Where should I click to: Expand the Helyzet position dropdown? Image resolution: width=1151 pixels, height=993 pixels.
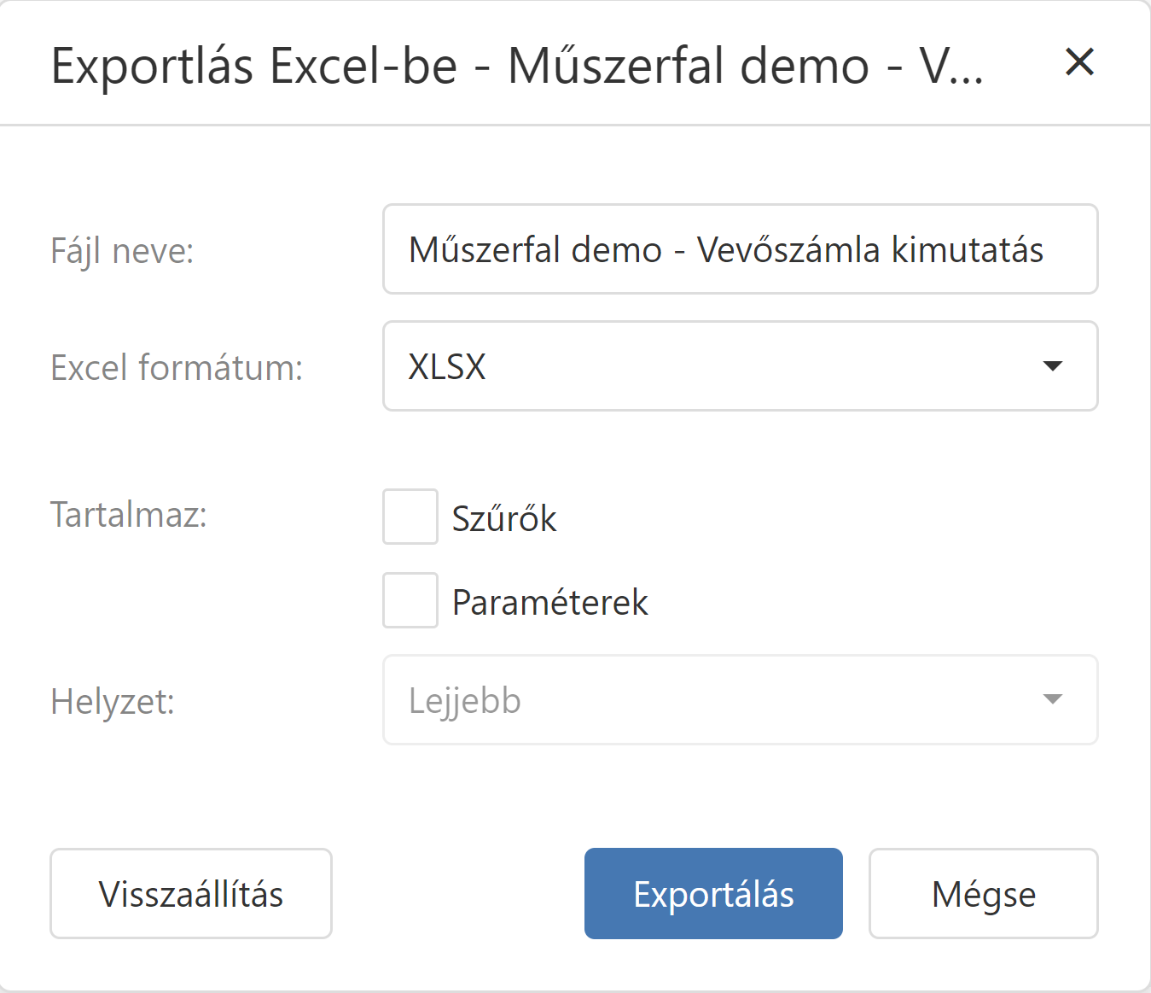click(x=740, y=700)
